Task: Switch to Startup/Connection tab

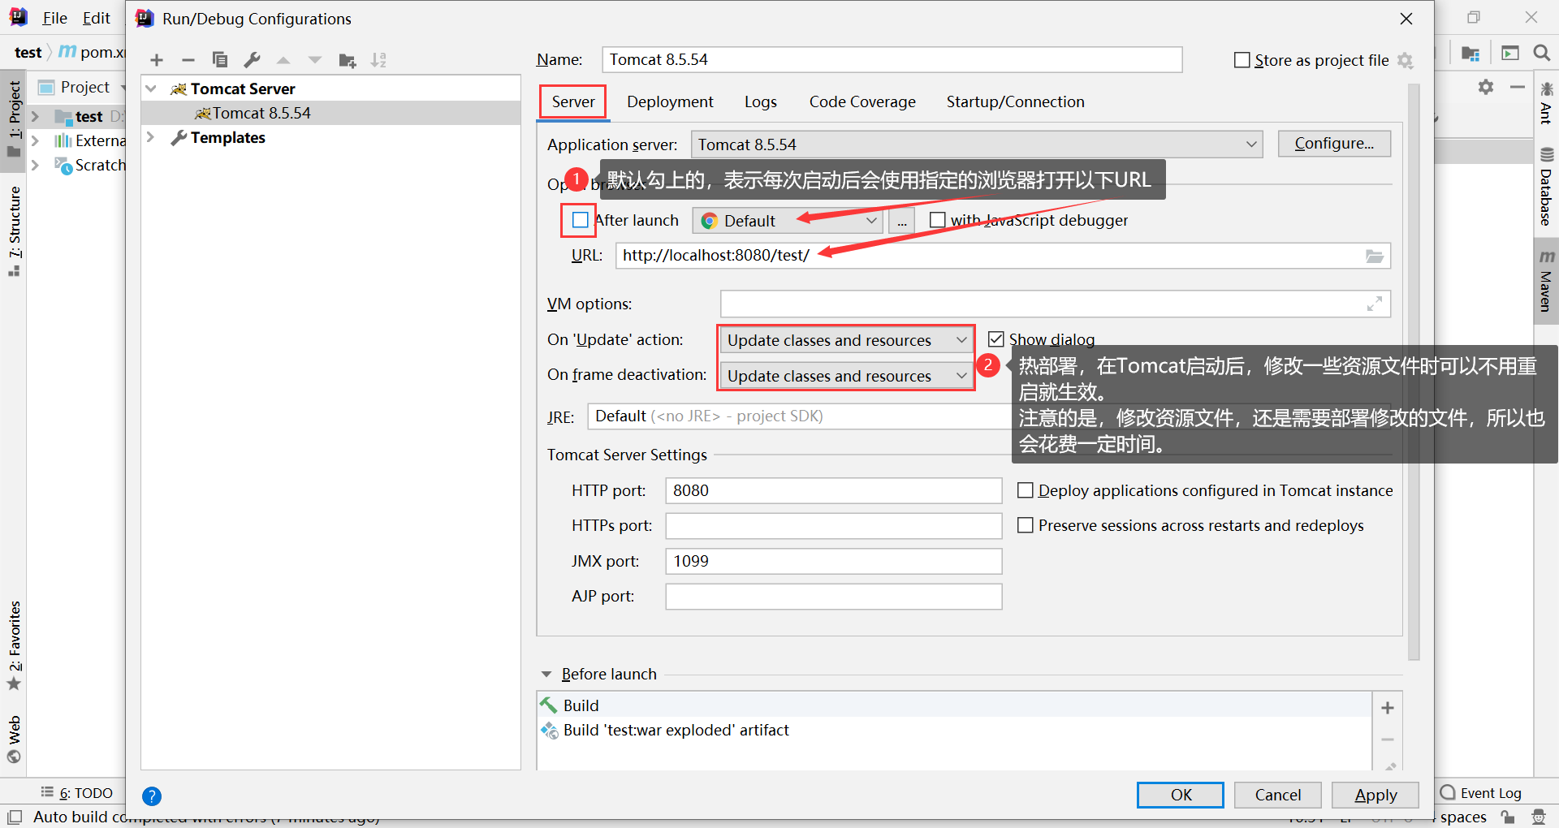Action: 1015,101
